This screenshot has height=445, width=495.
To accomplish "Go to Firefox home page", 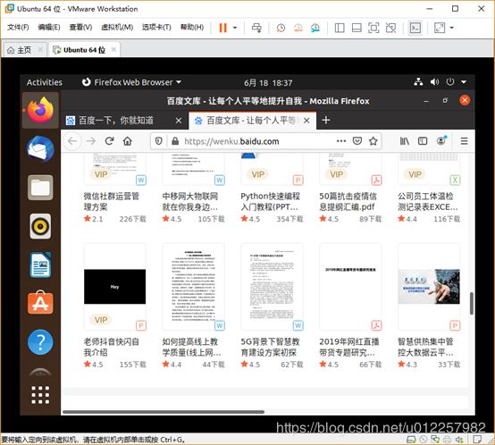I will [x=128, y=141].
